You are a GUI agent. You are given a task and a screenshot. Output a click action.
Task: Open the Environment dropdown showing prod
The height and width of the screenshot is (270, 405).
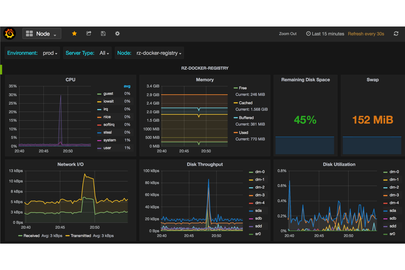coord(50,53)
